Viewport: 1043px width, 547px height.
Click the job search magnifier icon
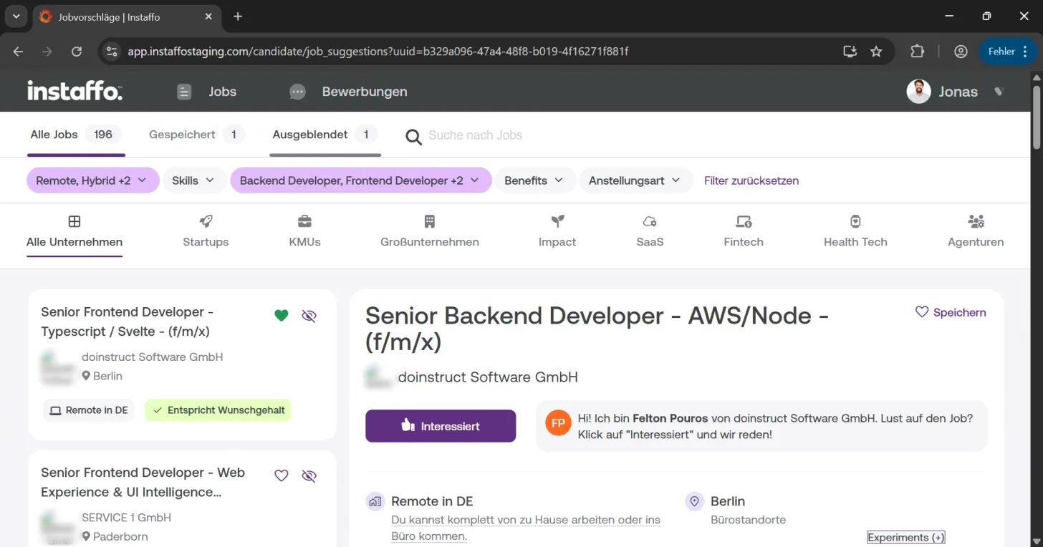(413, 136)
